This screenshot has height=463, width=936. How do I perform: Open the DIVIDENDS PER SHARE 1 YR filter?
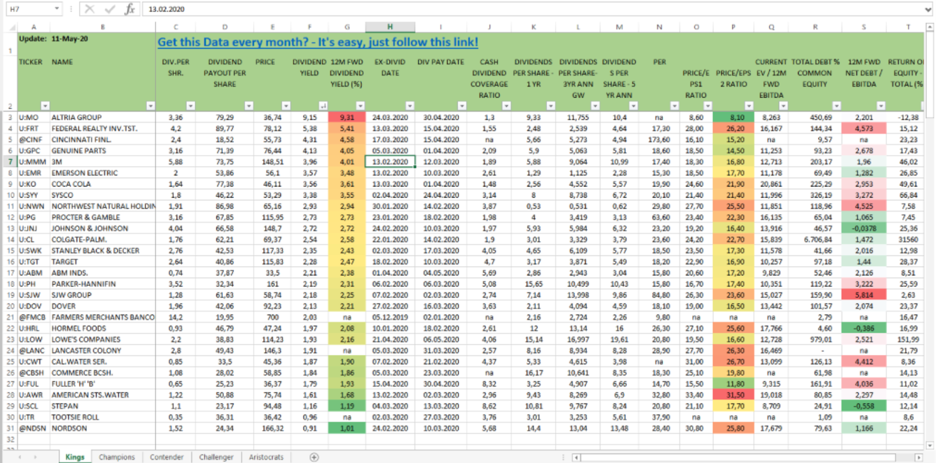[550, 106]
